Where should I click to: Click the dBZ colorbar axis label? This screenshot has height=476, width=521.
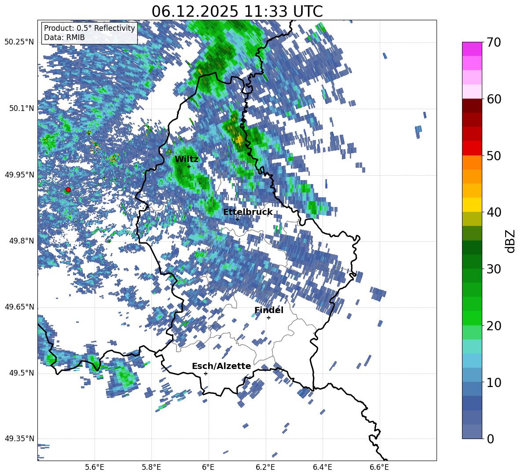pyautogui.click(x=510, y=241)
